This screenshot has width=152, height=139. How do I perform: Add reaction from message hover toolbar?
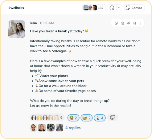coord(116,23)
